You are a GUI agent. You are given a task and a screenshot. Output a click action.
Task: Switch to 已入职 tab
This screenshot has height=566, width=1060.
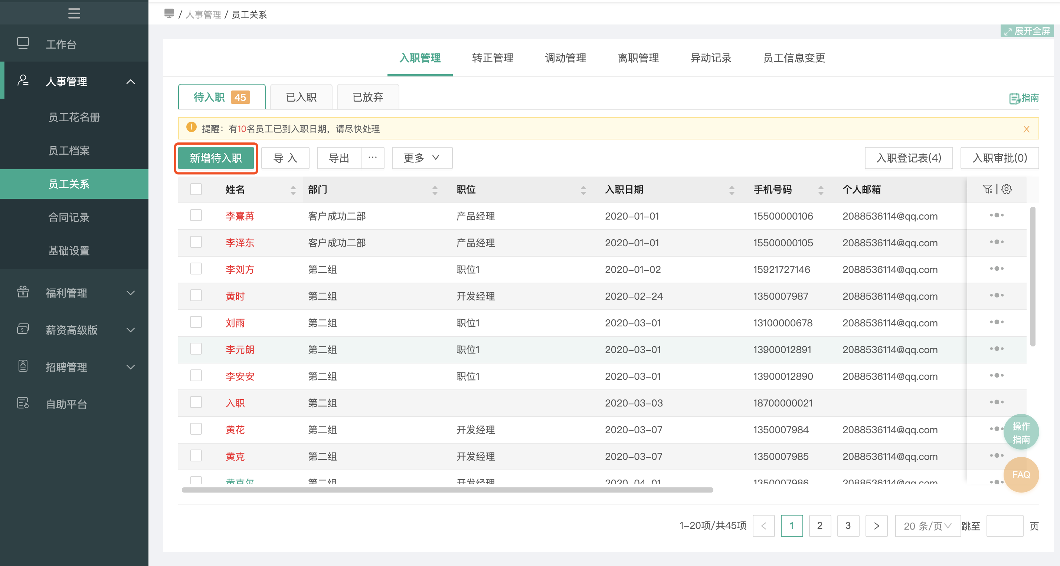click(x=301, y=97)
